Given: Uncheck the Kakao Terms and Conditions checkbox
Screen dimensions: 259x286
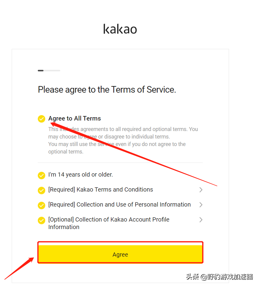Looking at the screenshot, I should coord(41,190).
